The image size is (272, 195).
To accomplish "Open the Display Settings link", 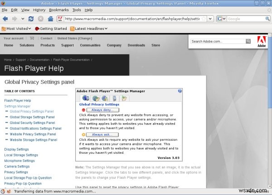I will pos(16,149).
